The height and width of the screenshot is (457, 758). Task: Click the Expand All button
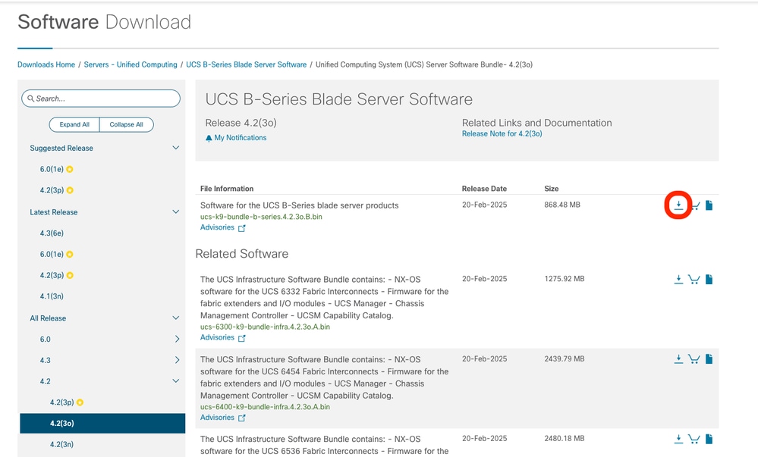pos(74,124)
